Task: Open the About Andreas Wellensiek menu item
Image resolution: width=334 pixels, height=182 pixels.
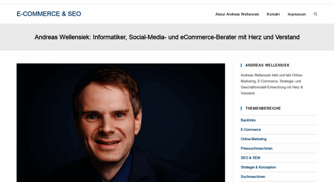Action: point(237,14)
